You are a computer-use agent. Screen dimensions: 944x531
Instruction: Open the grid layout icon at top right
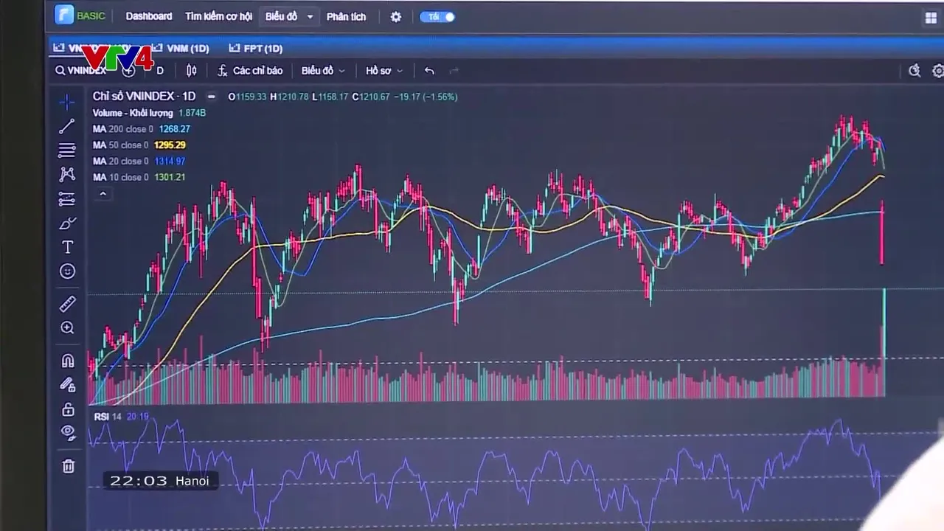coord(931,18)
